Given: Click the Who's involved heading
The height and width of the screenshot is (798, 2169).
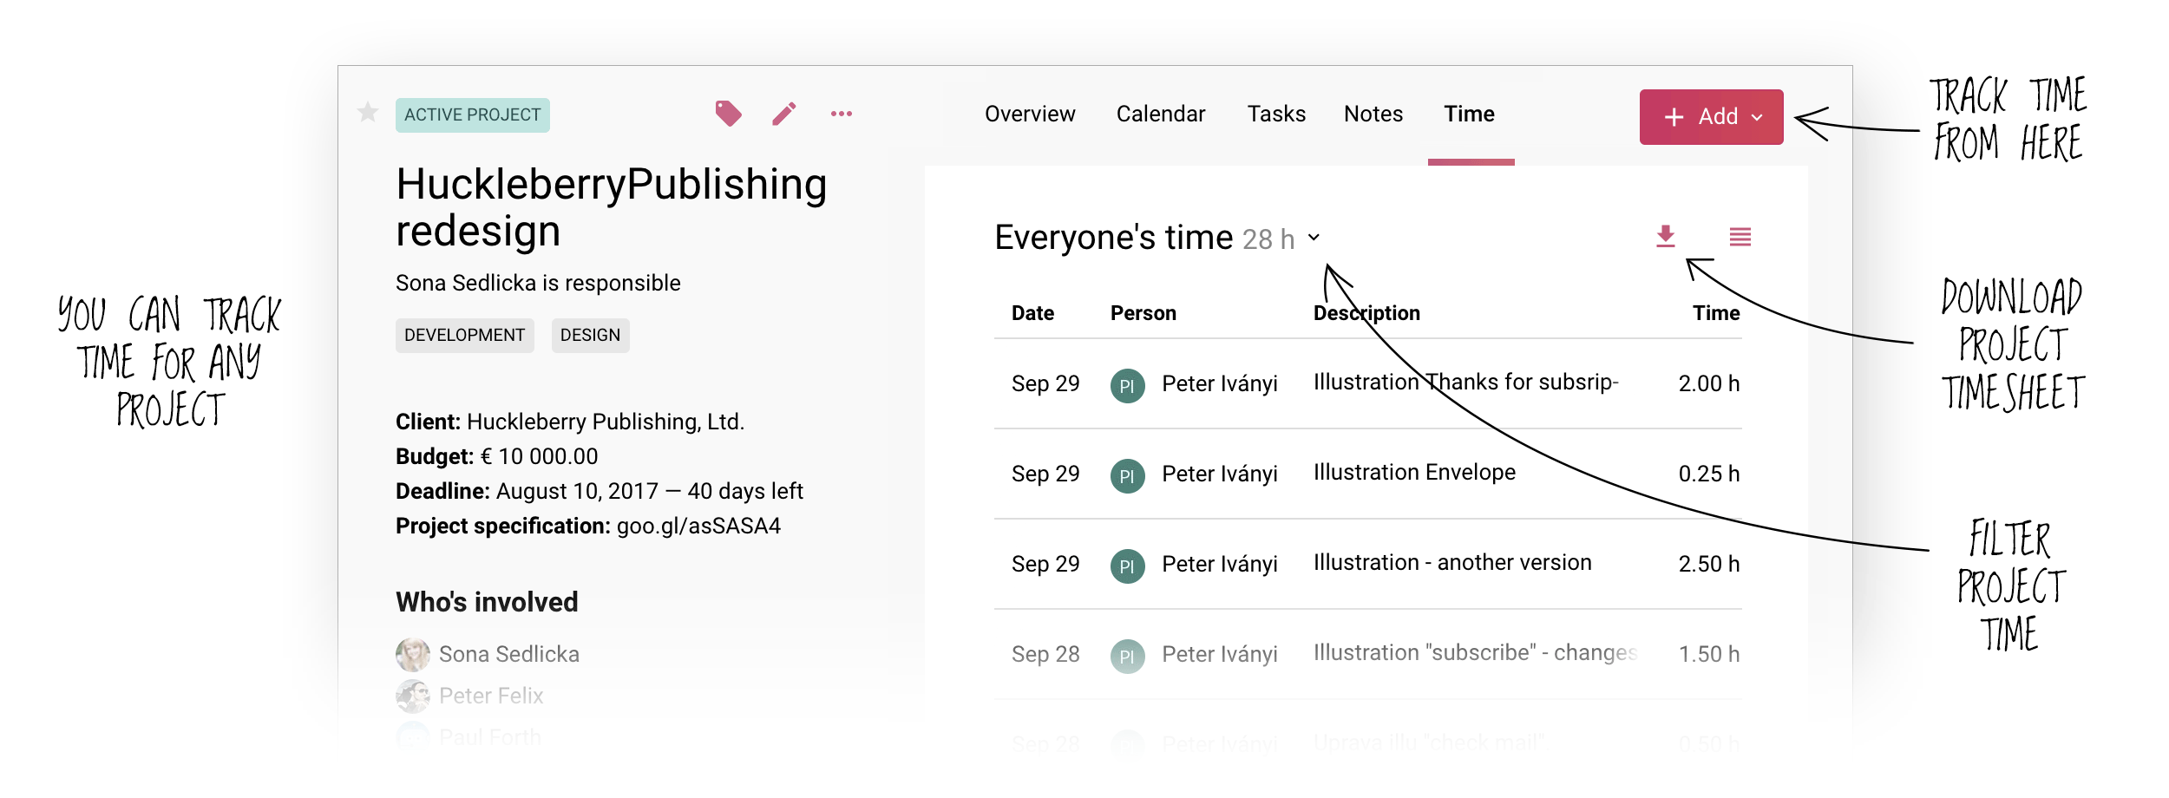Looking at the screenshot, I should (487, 602).
